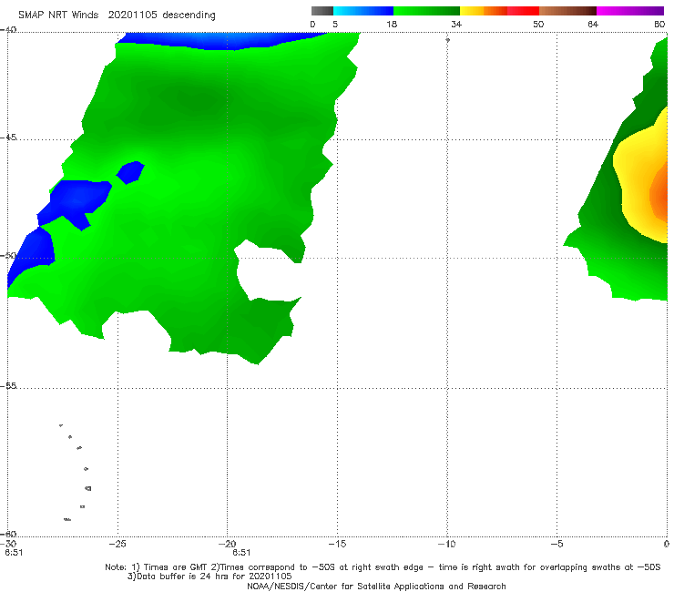Screen dimensions: 674x592
Task: Click the yellow wind region near right edge
Action: pos(634,172)
